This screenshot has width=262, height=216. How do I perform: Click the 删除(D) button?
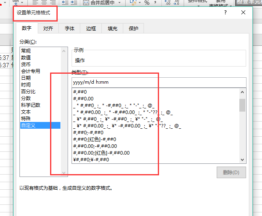(231, 172)
